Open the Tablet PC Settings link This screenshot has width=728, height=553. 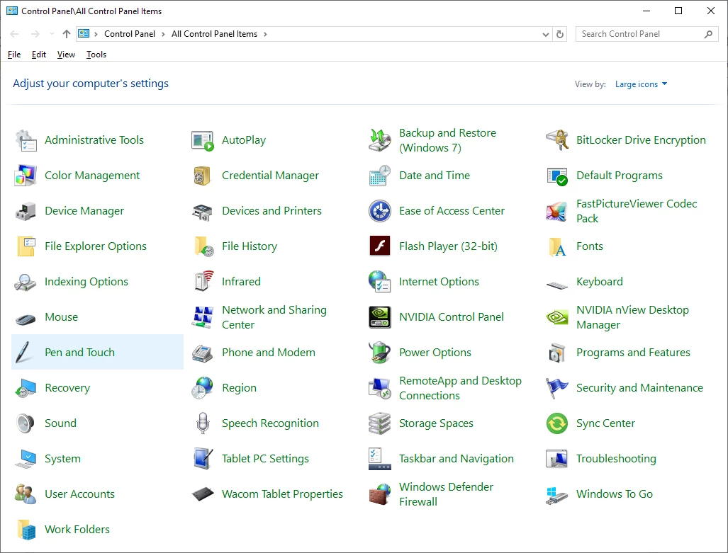point(265,459)
